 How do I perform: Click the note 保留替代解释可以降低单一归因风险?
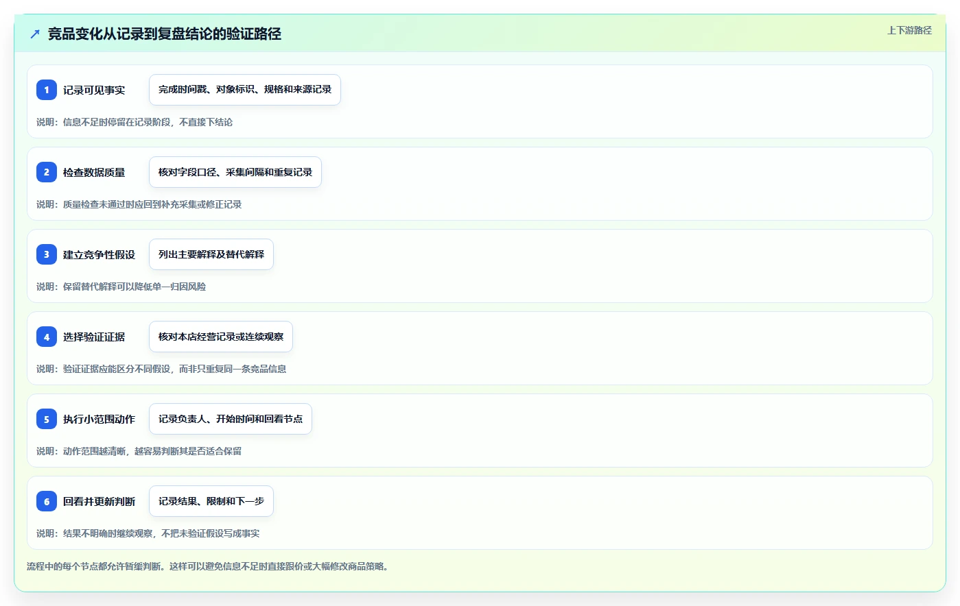[x=121, y=287]
